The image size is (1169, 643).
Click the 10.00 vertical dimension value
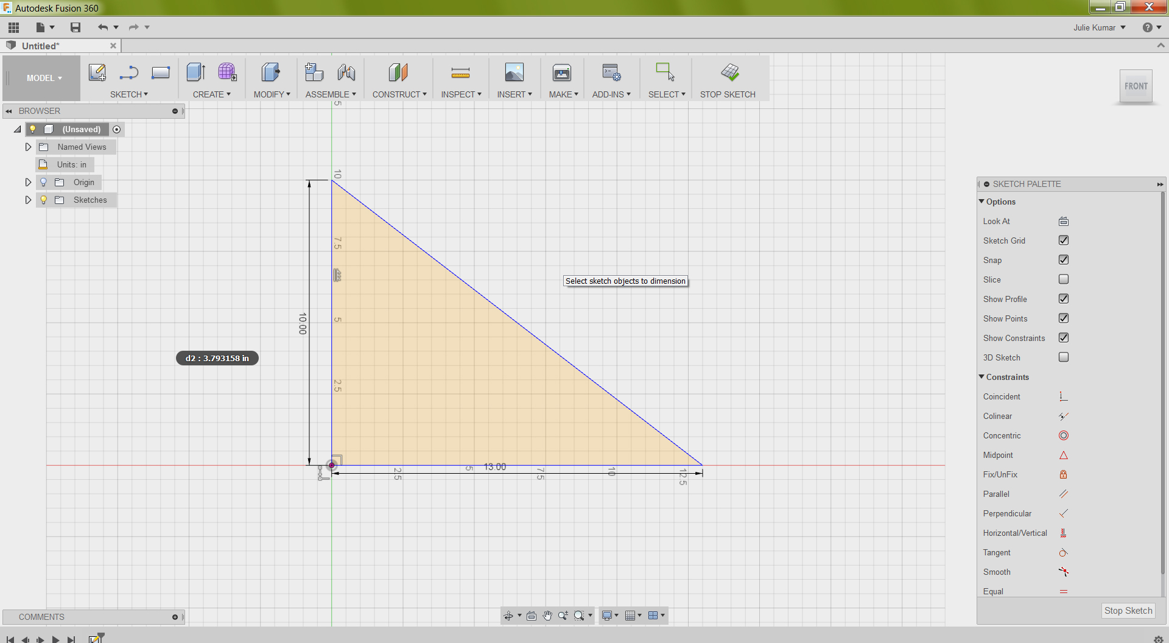pos(303,323)
